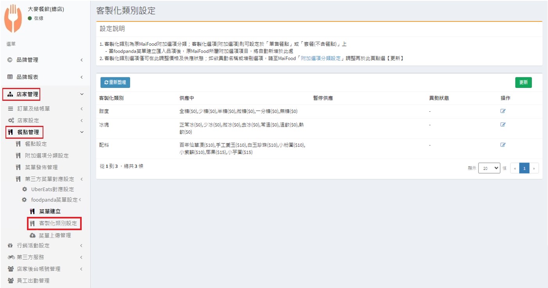The width and height of the screenshot is (548, 288).
Task: Click the 大麥餐飲 fork logo
Action: (13, 18)
